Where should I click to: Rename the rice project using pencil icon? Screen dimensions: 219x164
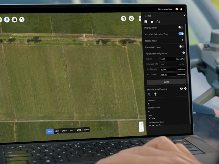click(x=184, y=15)
